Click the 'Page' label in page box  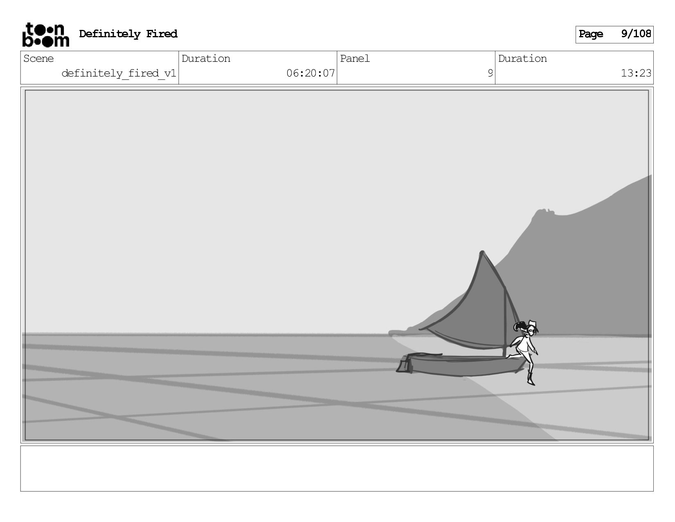tap(591, 34)
